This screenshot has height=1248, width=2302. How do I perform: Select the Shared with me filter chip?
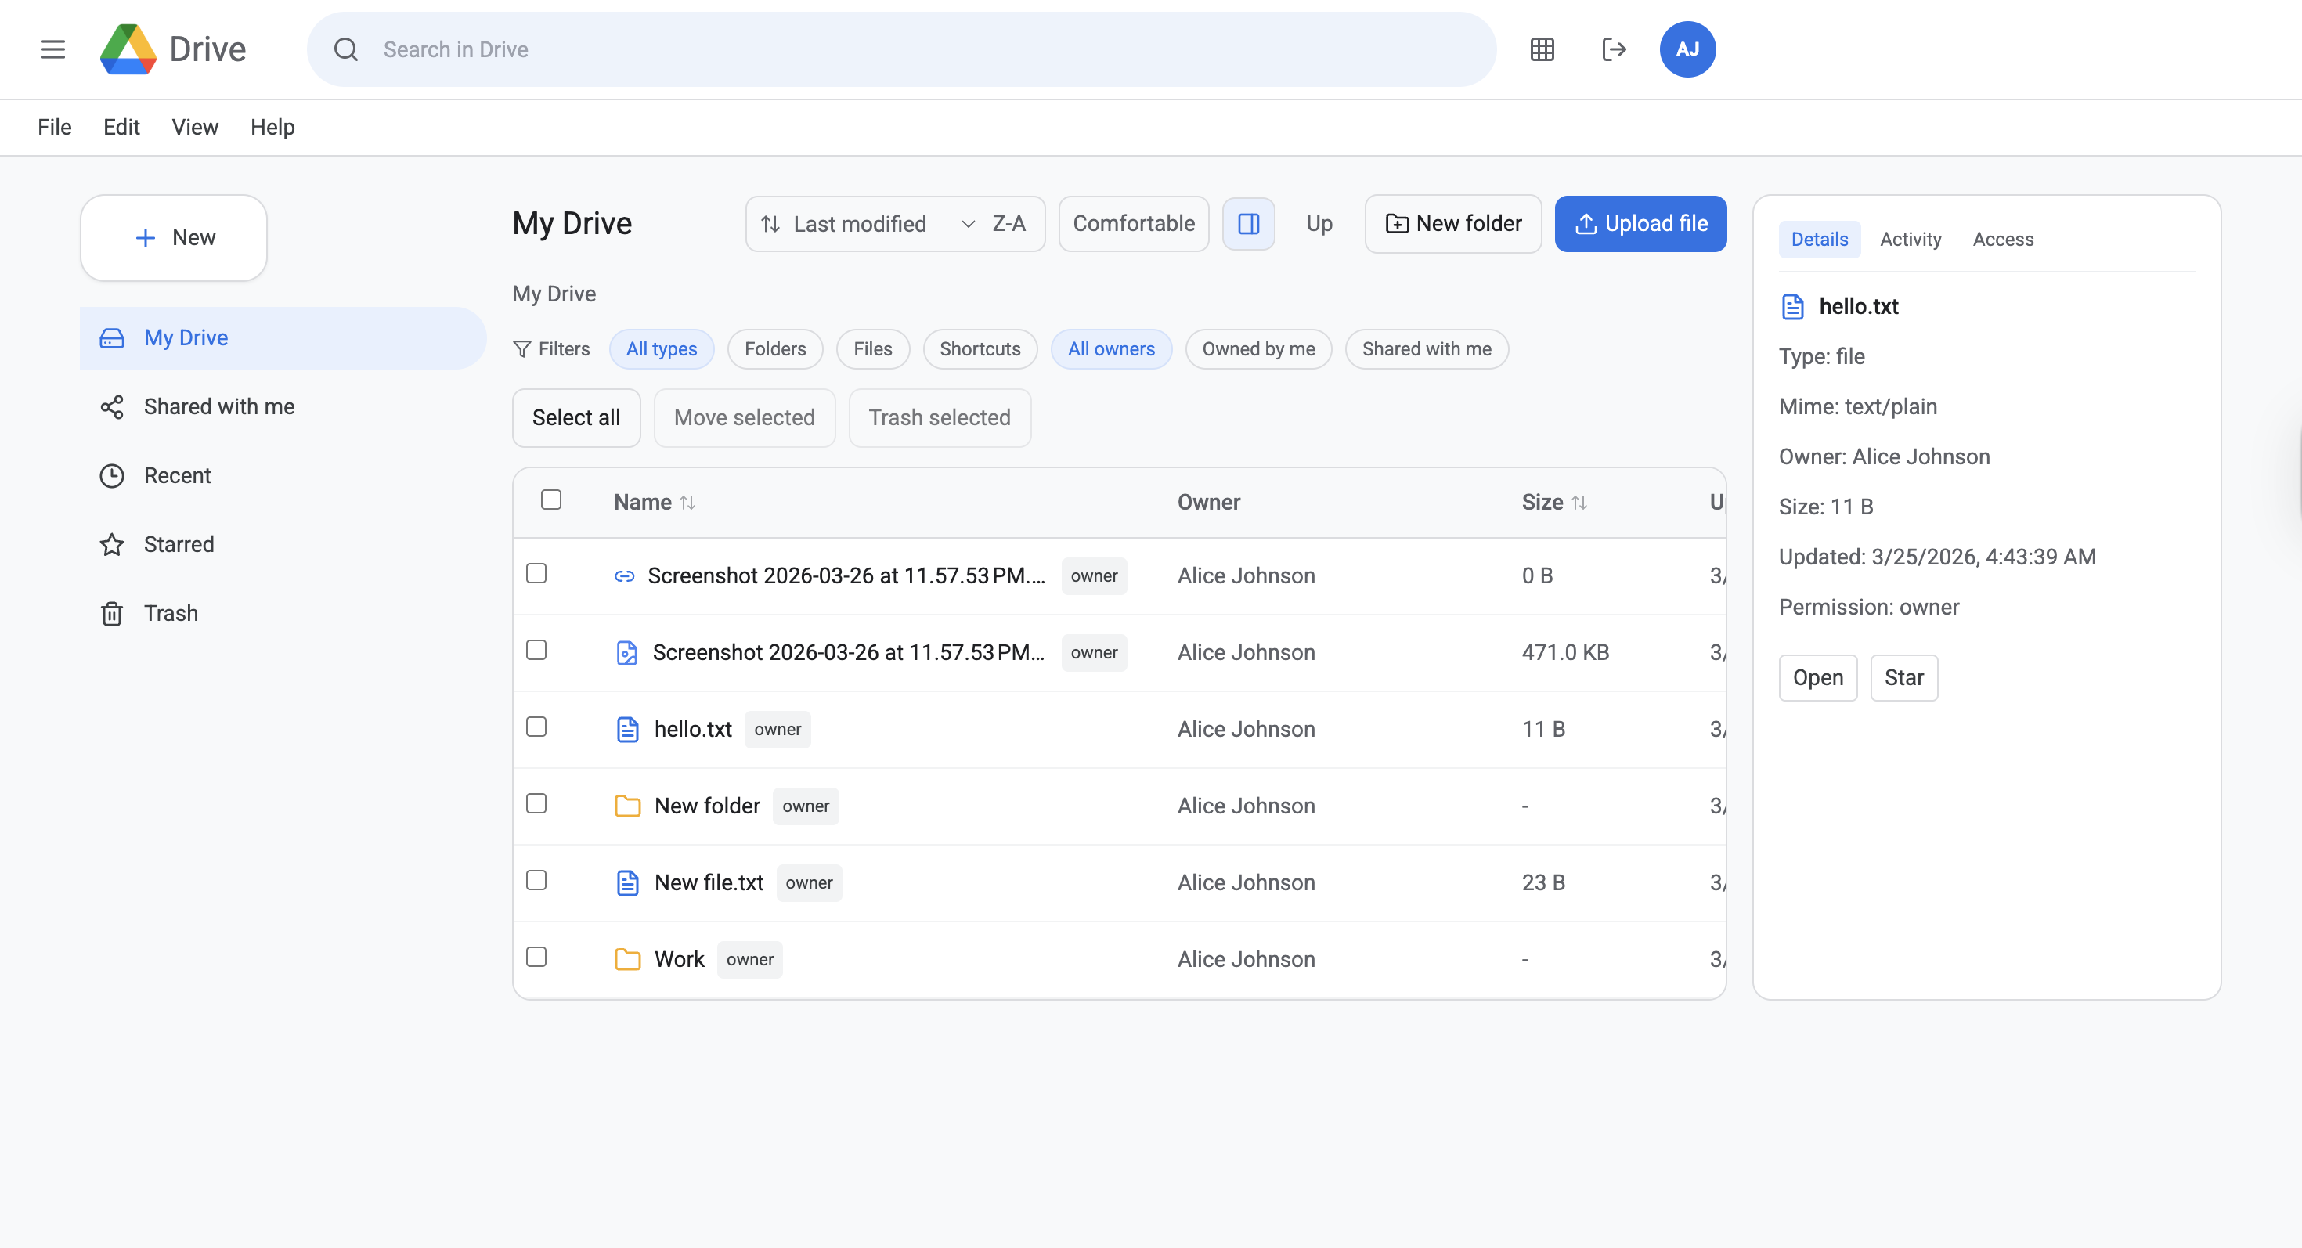point(1427,349)
